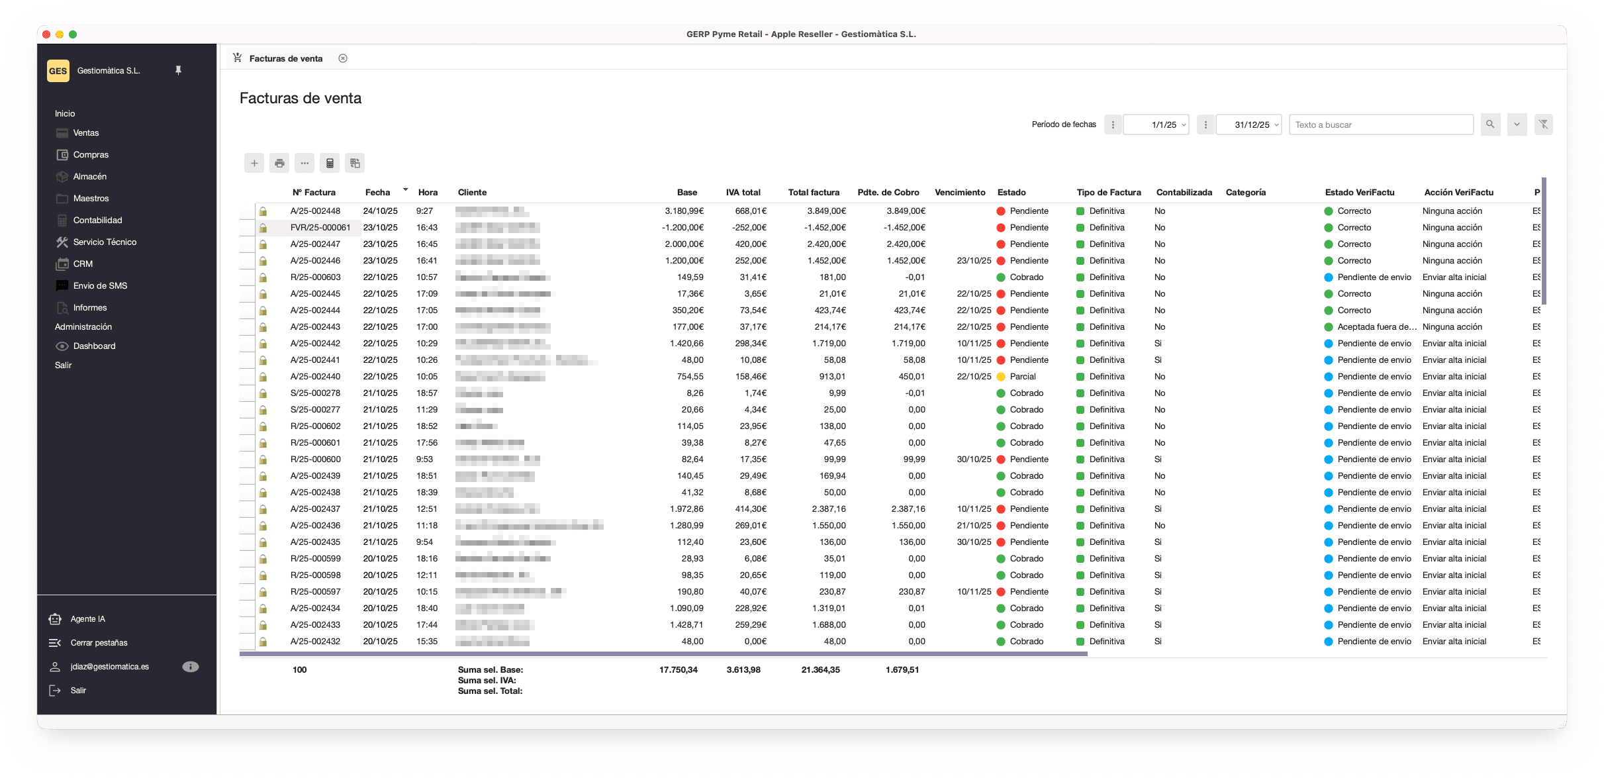The height and width of the screenshot is (778, 1604).
Task: Click the pin icon beside Gestiomàtica S.L.
Action: point(178,70)
